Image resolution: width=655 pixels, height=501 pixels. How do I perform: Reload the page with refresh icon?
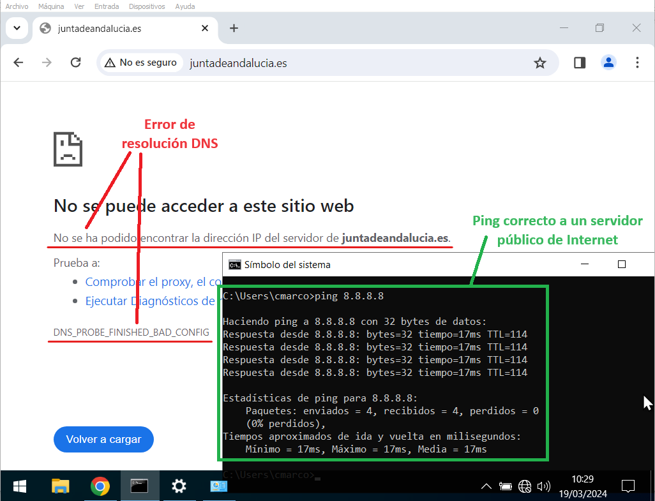click(75, 63)
